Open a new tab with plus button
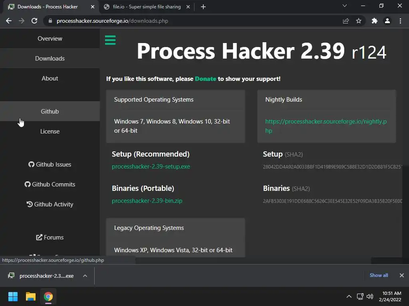This screenshot has width=409, height=306. pos(203,7)
